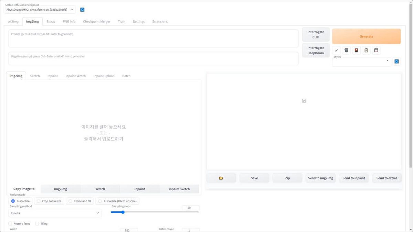Image resolution: width=413 pixels, height=232 pixels.
Task: Switch to the Sketch sub-tab
Action: coord(35,76)
